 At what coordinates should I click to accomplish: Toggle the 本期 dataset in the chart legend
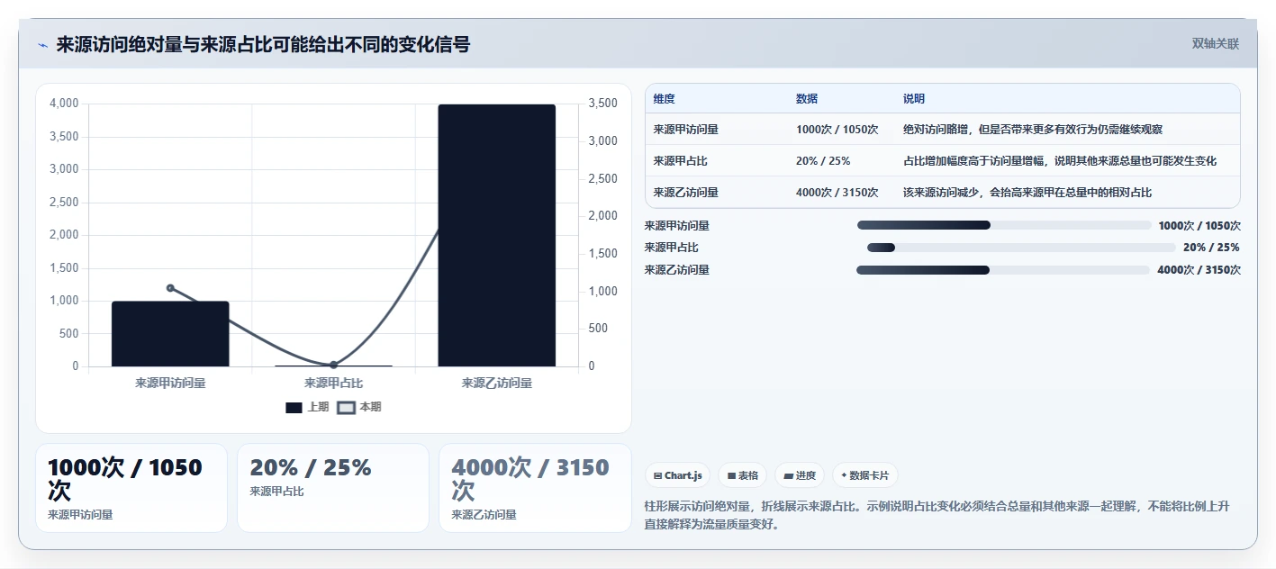359,407
